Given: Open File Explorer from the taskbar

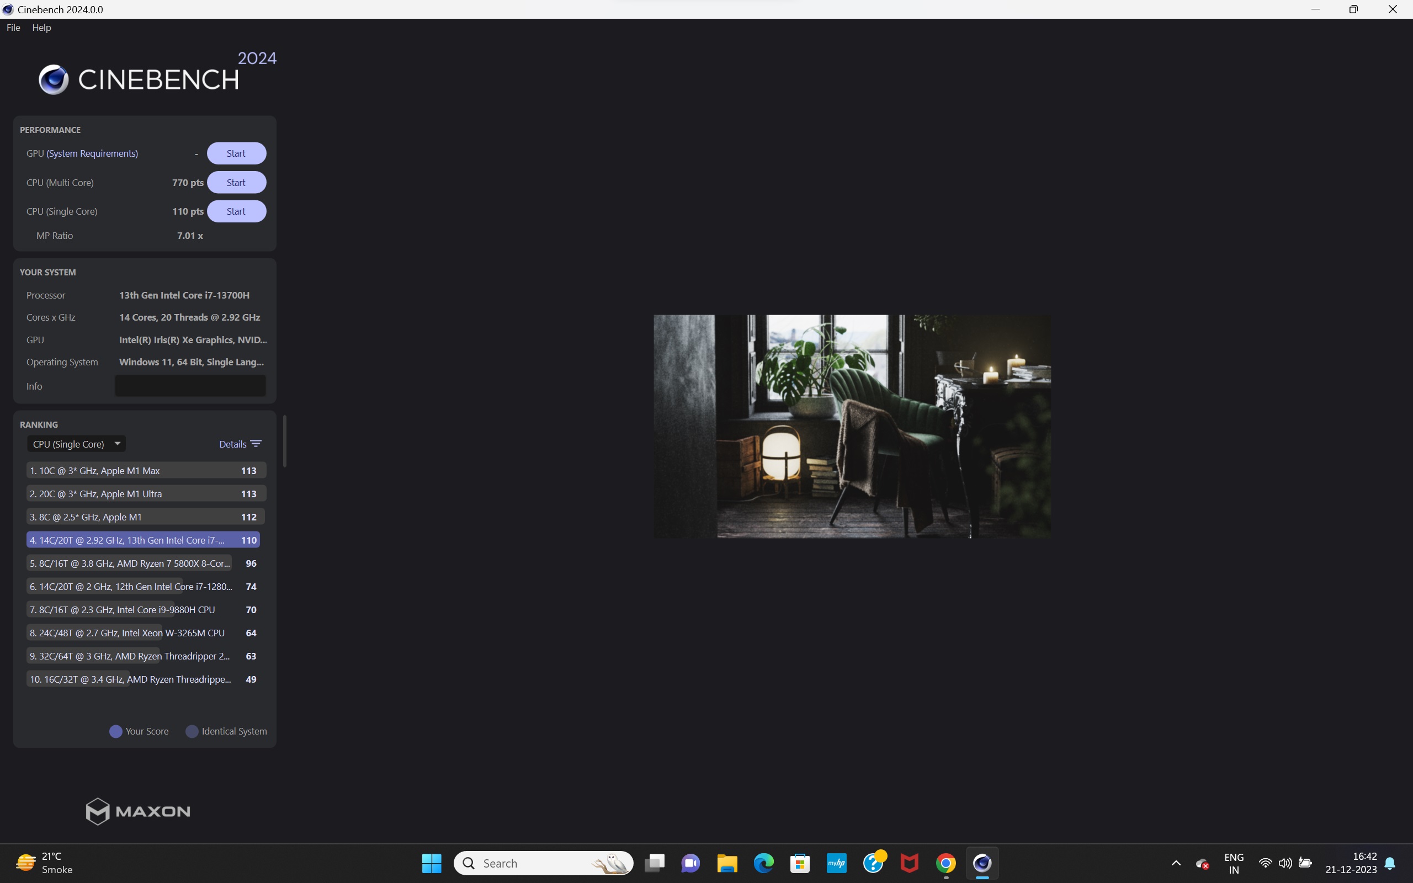Looking at the screenshot, I should (727, 863).
